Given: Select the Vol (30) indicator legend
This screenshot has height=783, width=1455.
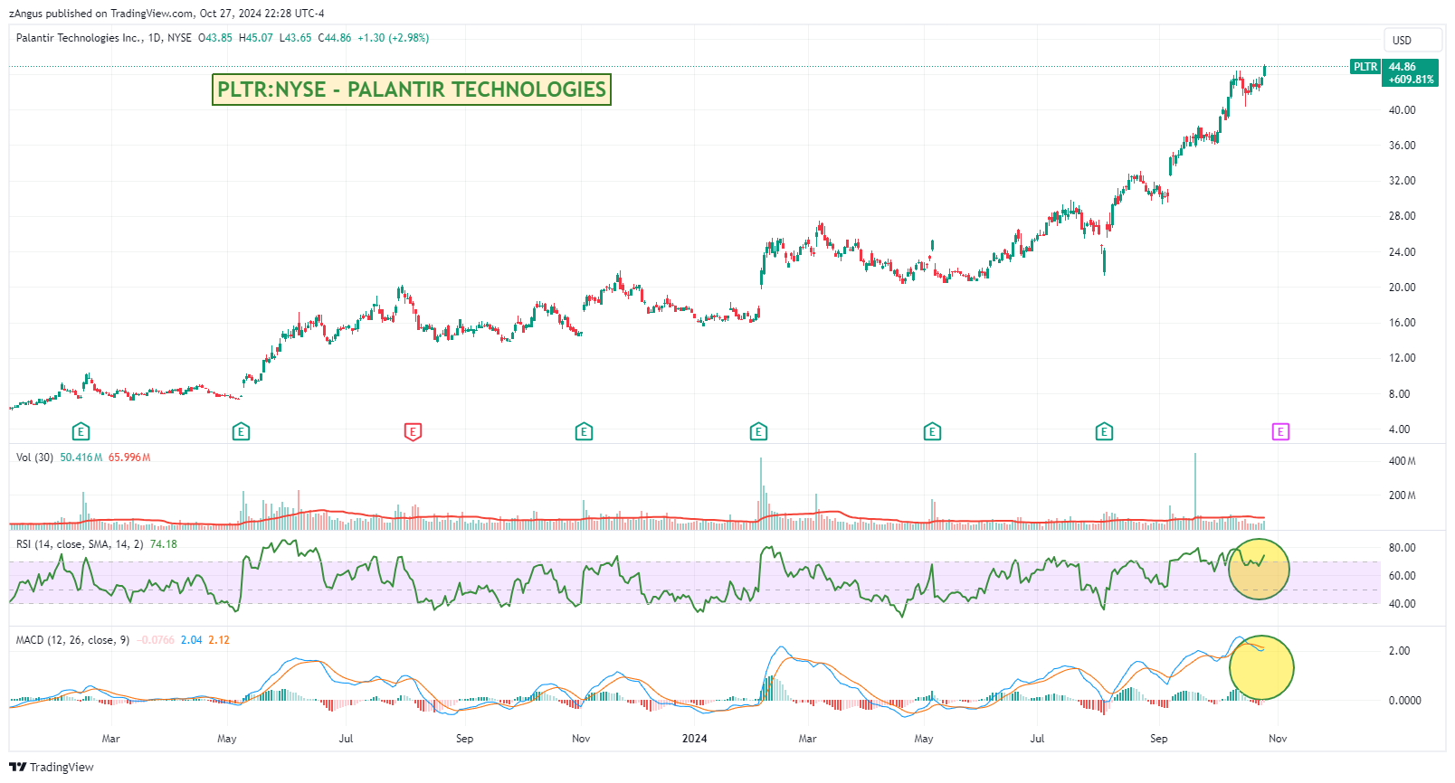Looking at the screenshot, I should (34, 458).
